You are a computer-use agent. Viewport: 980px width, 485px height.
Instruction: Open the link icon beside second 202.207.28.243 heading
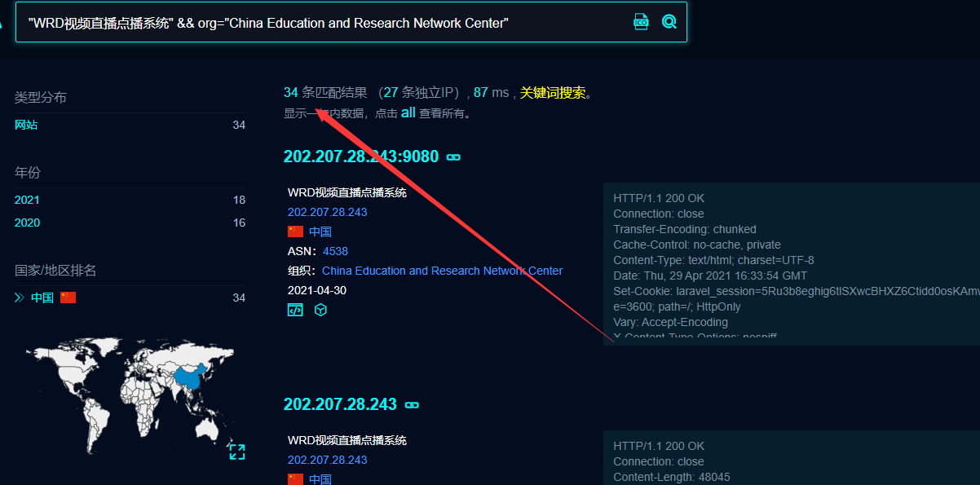point(412,405)
